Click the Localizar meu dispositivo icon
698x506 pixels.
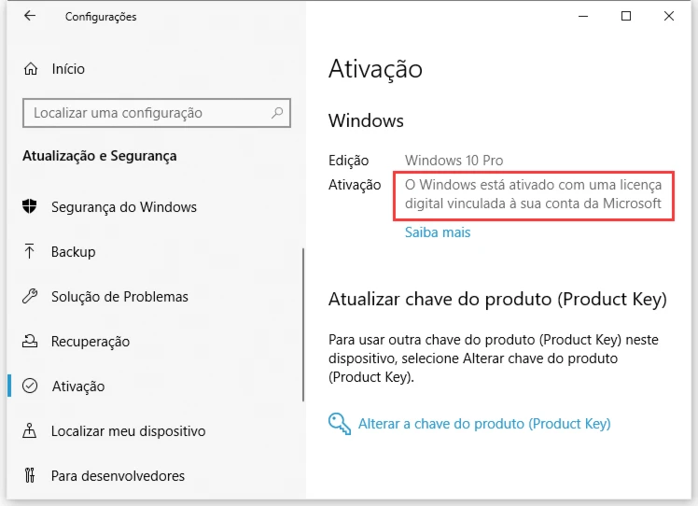pyautogui.click(x=31, y=431)
